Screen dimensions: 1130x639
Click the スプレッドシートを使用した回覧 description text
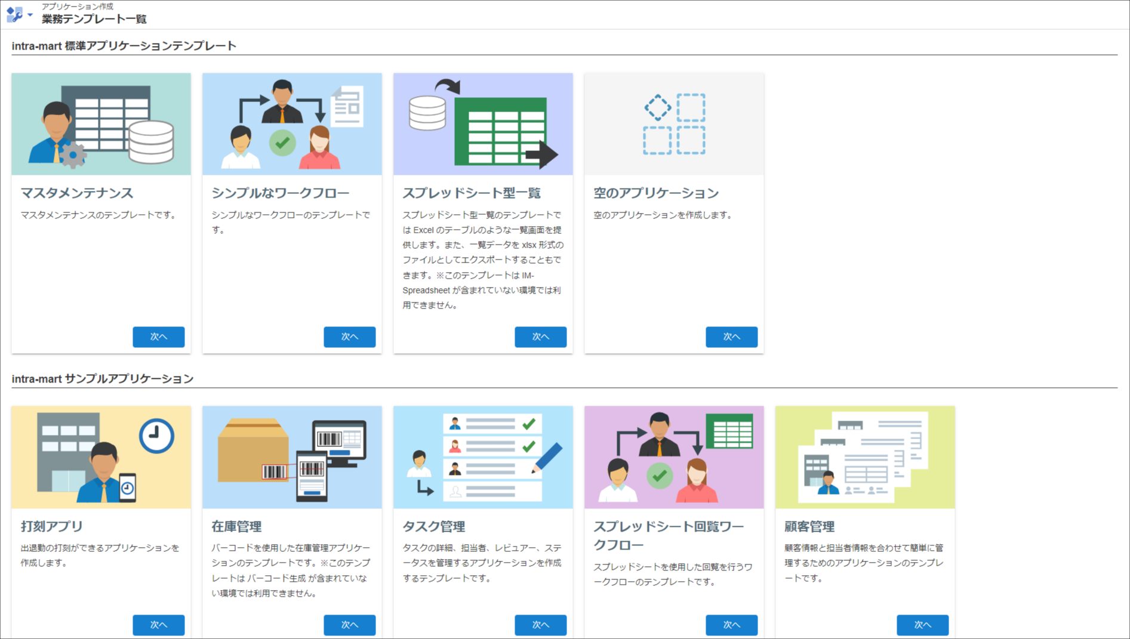click(673, 575)
